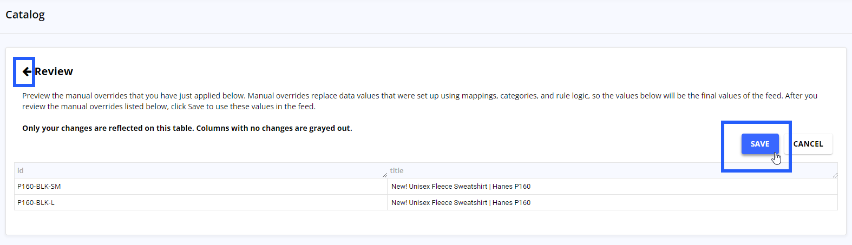The height and width of the screenshot is (245, 852).
Task: Go back using the arrow beside Review
Action: [x=27, y=71]
